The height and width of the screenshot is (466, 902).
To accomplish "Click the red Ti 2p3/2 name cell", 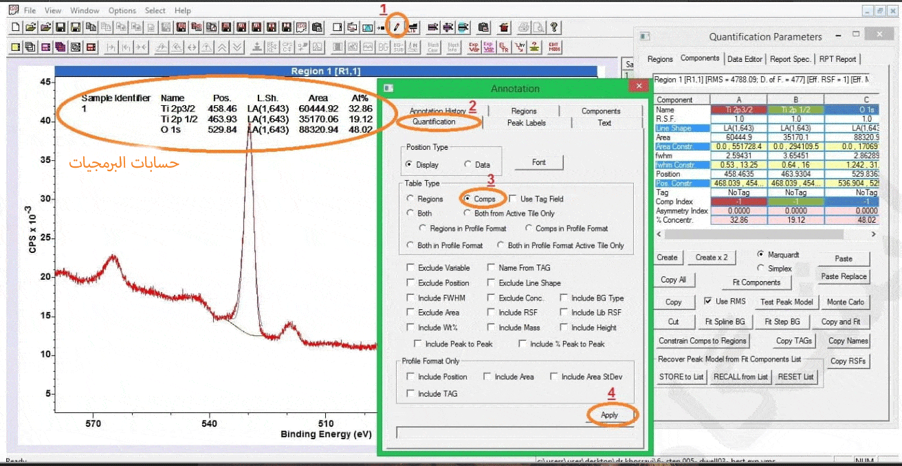I will click(x=739, y=110).
